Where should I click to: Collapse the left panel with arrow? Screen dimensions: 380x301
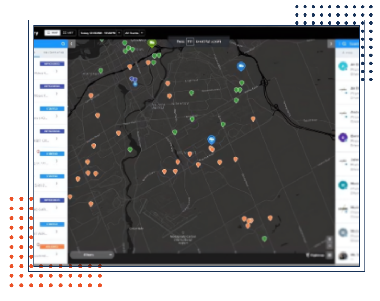(x=72, y=44)
